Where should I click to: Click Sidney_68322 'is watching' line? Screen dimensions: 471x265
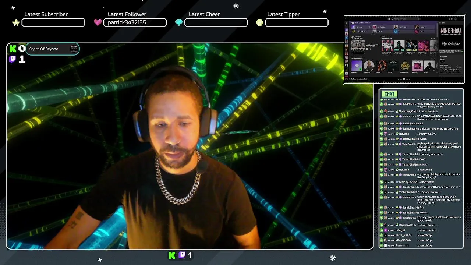pyautogui.click(x=421, y=182)
